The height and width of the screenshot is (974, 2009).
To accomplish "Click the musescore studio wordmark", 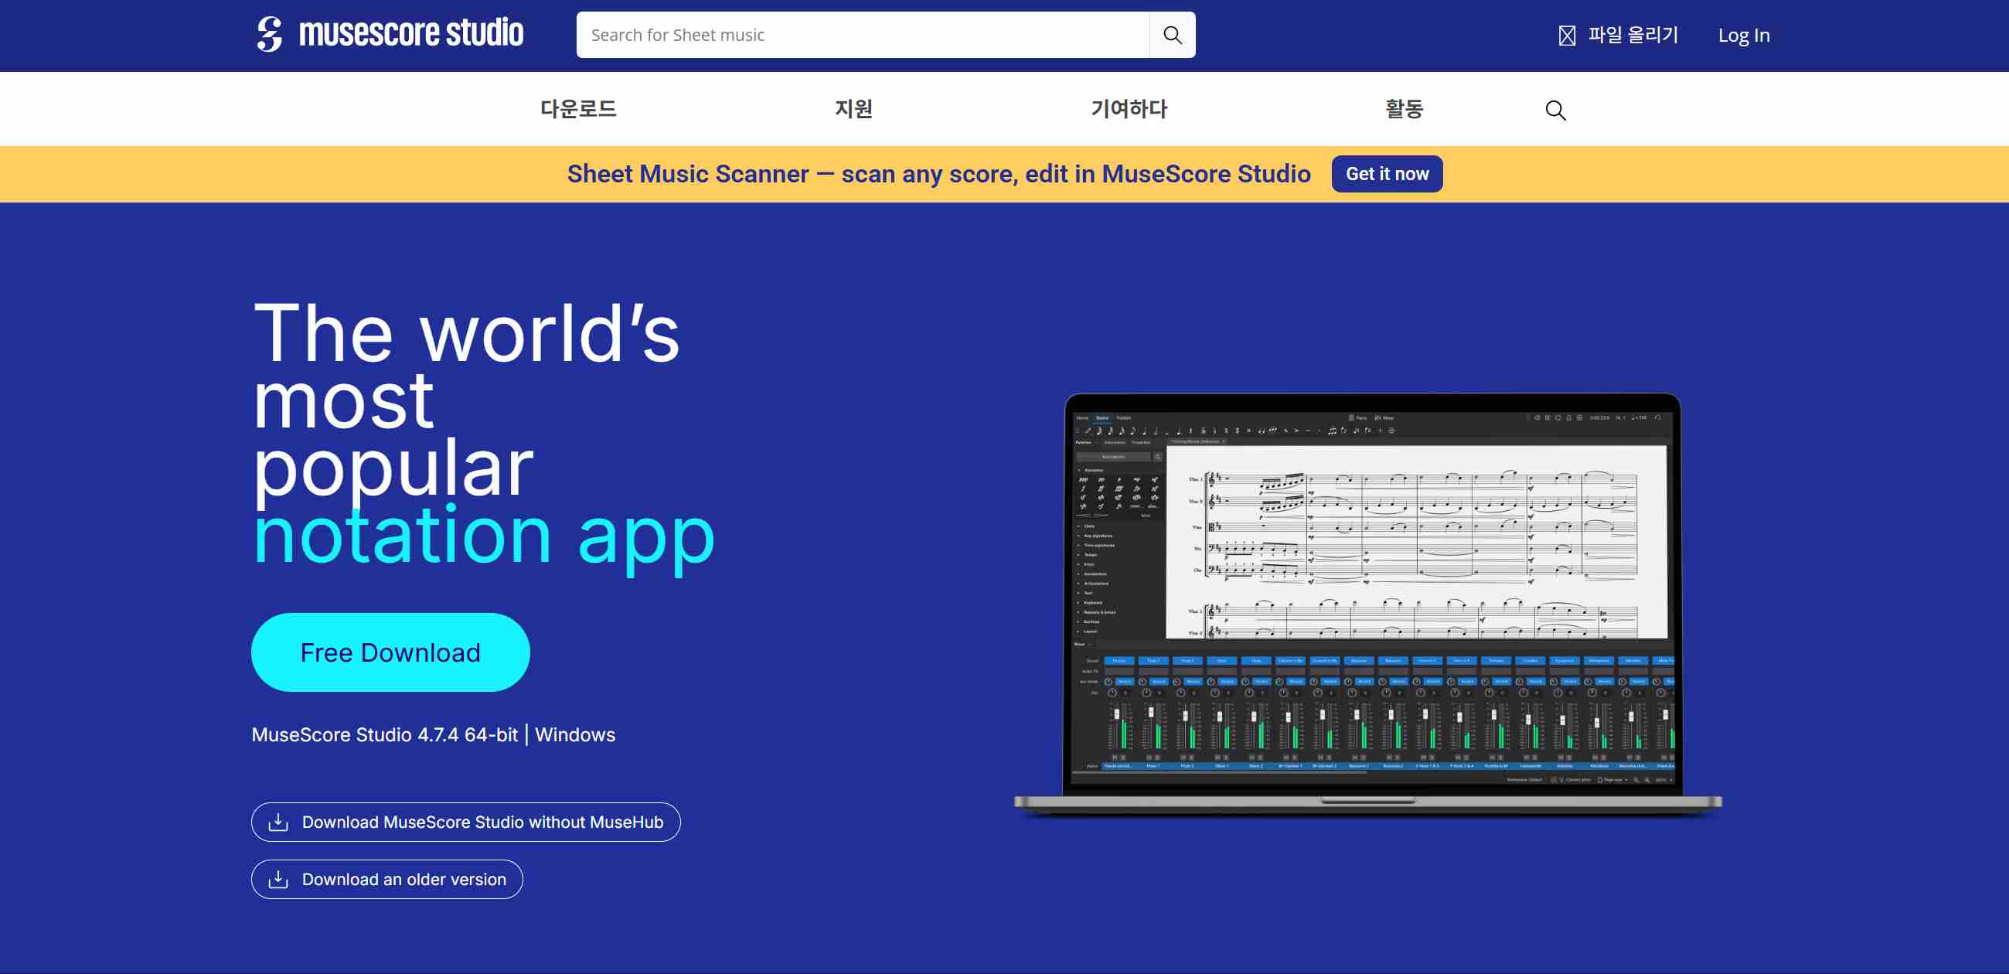I will 411,33.
